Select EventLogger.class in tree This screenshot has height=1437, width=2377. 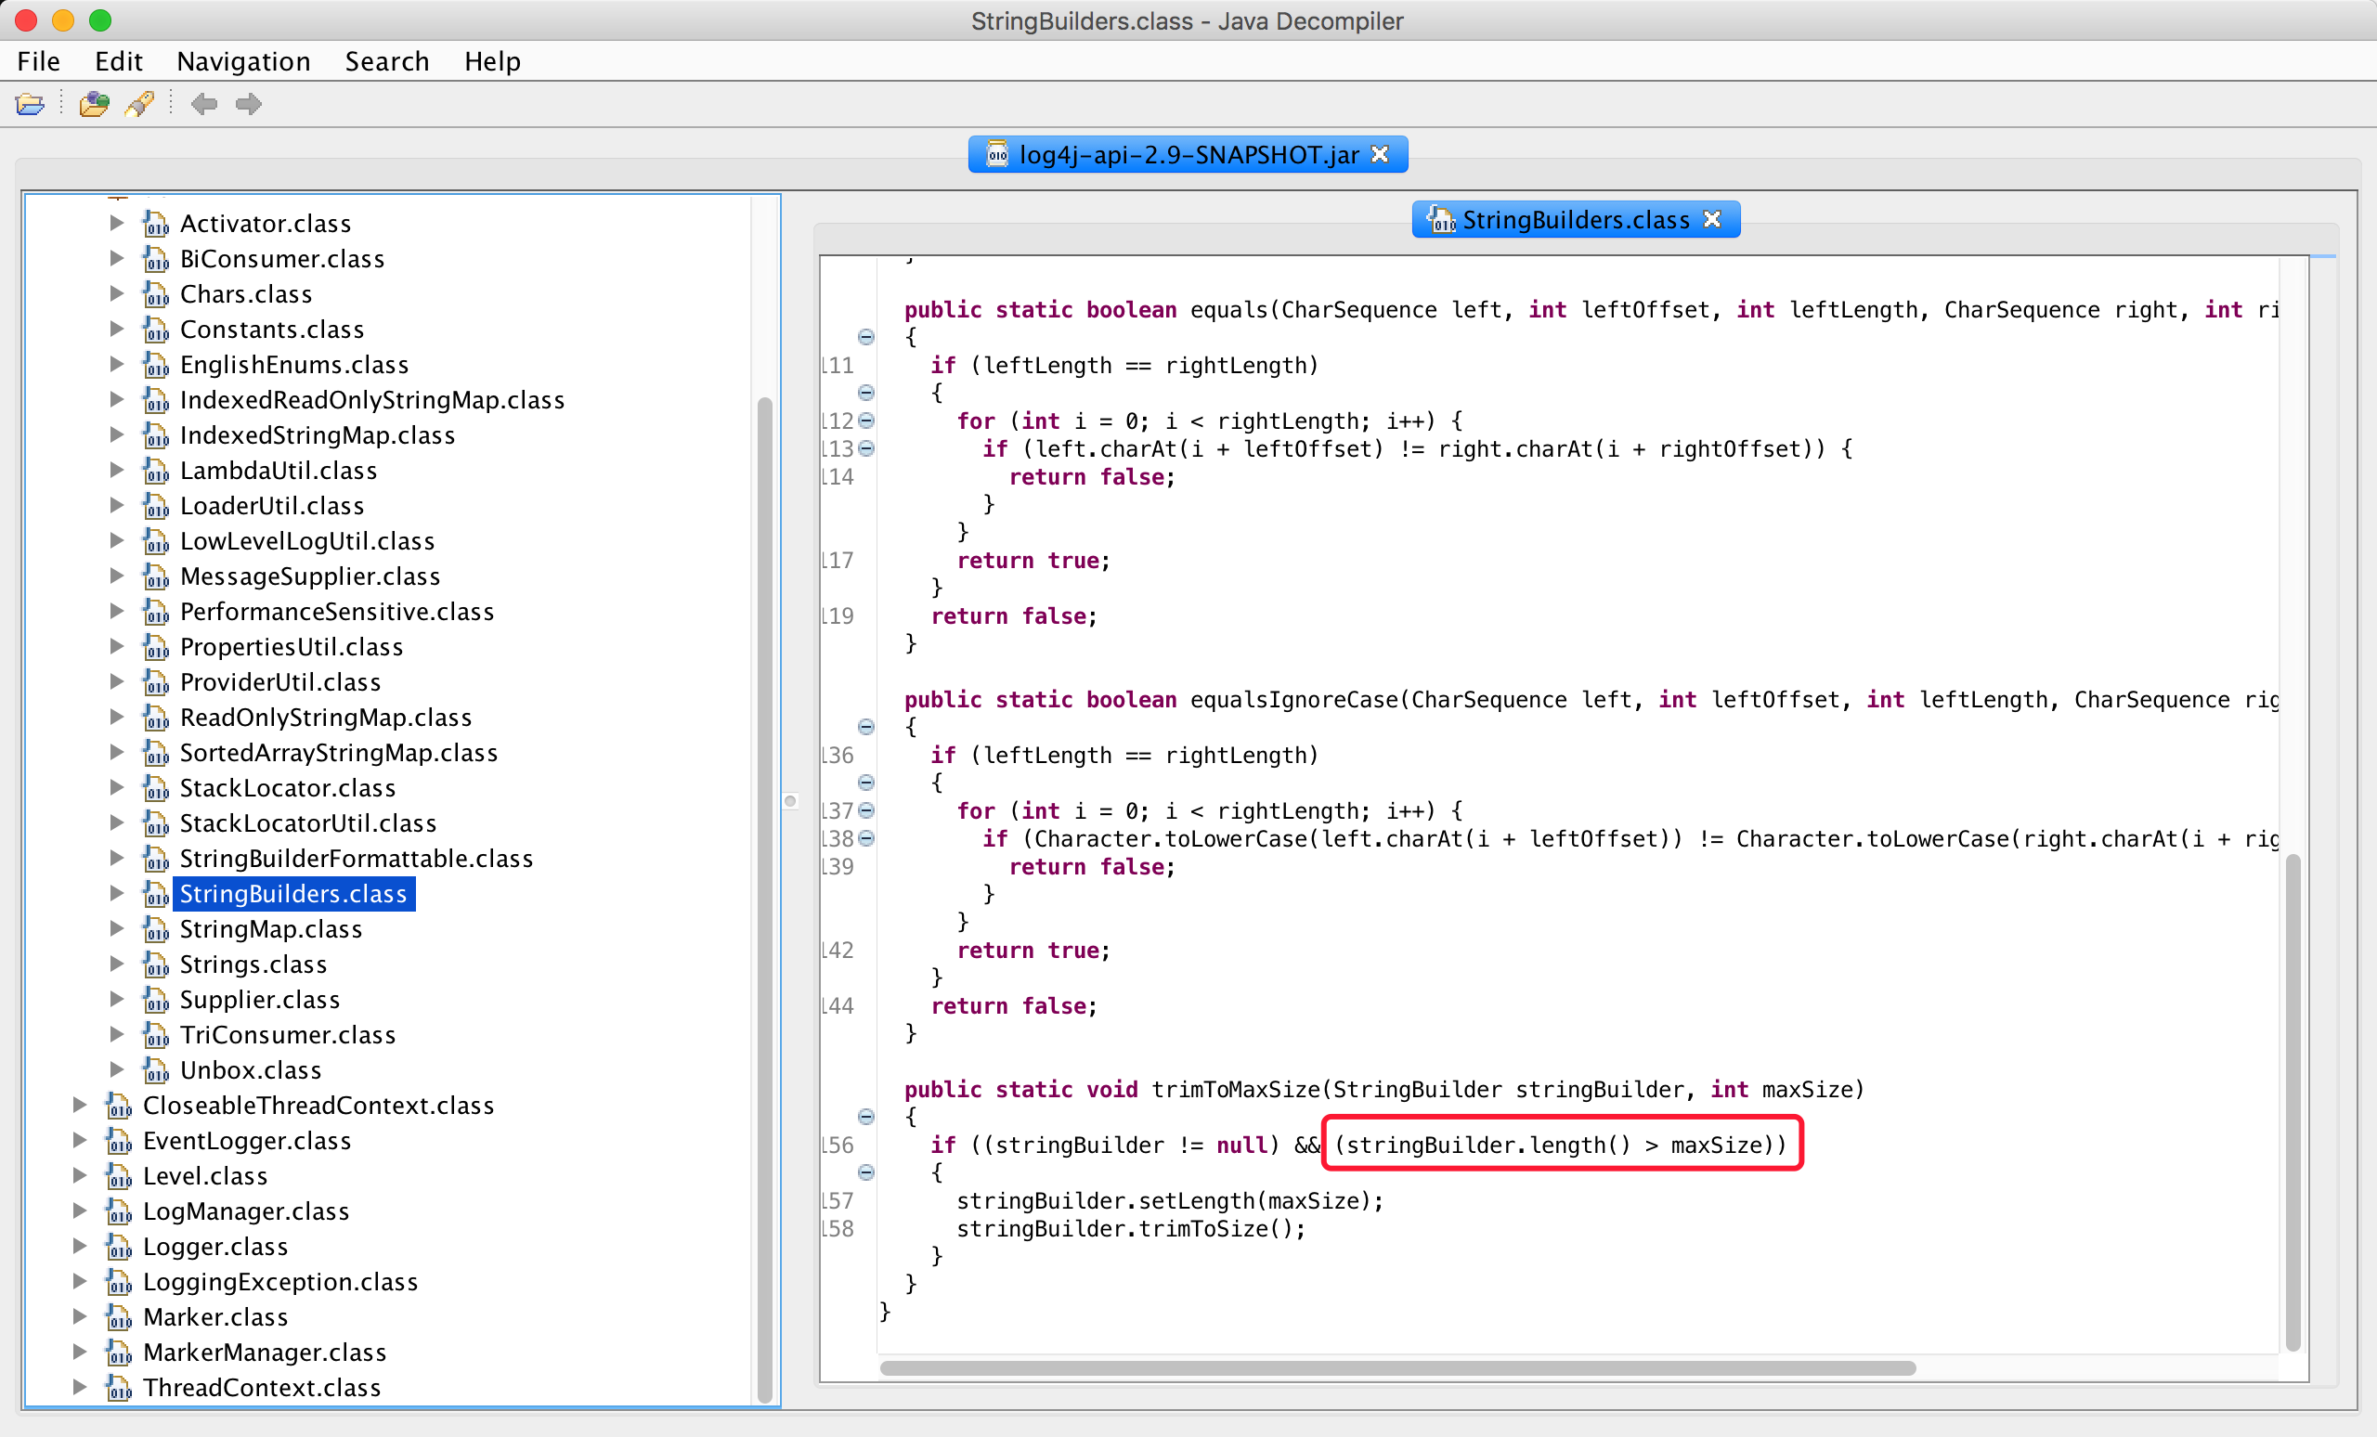point(247,1141)
